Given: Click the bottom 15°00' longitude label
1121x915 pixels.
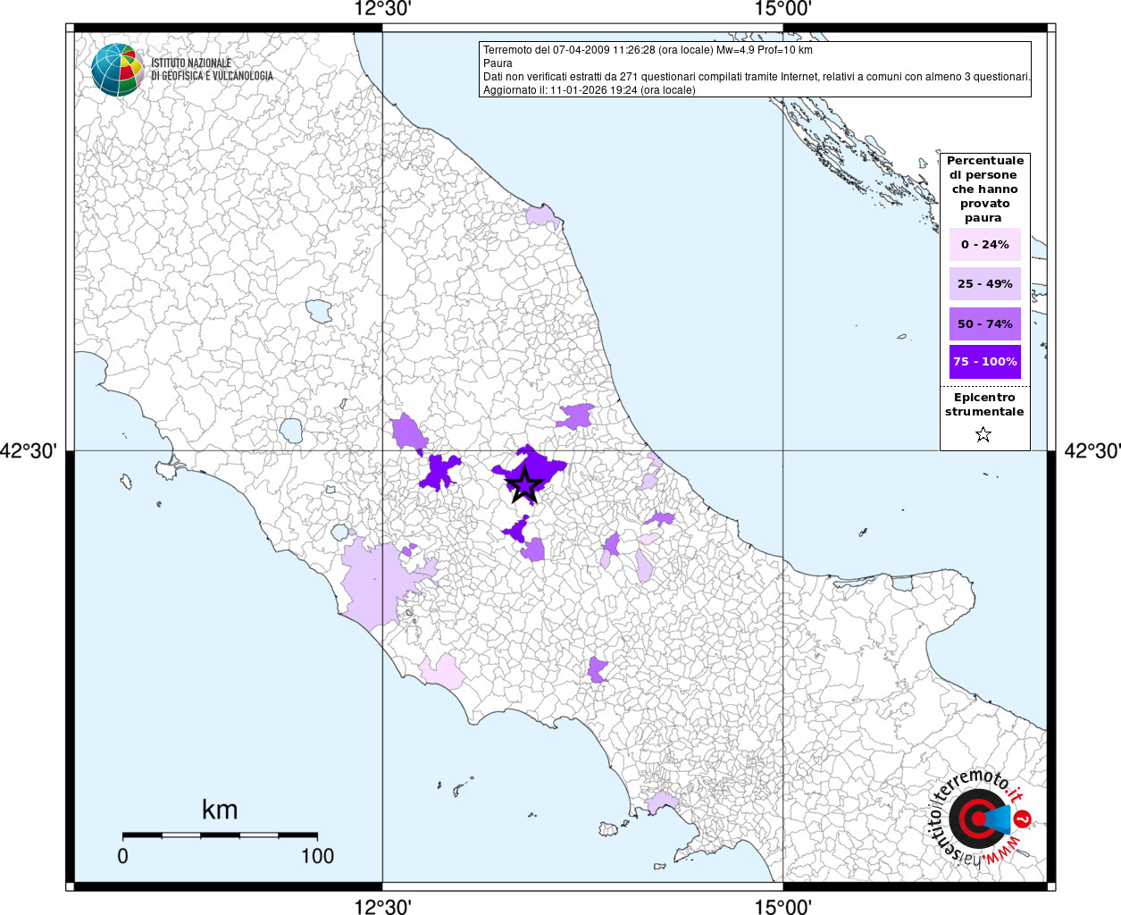Looking at the screenshot, I should [782, 906].
